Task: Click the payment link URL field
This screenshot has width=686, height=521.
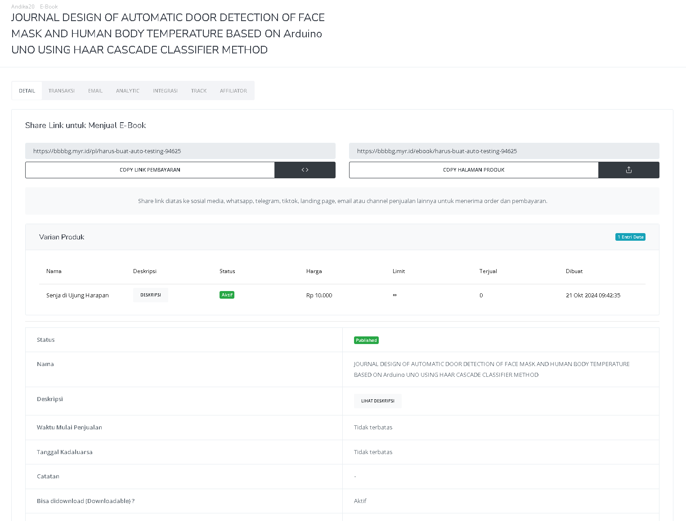Action: [180, 151]
